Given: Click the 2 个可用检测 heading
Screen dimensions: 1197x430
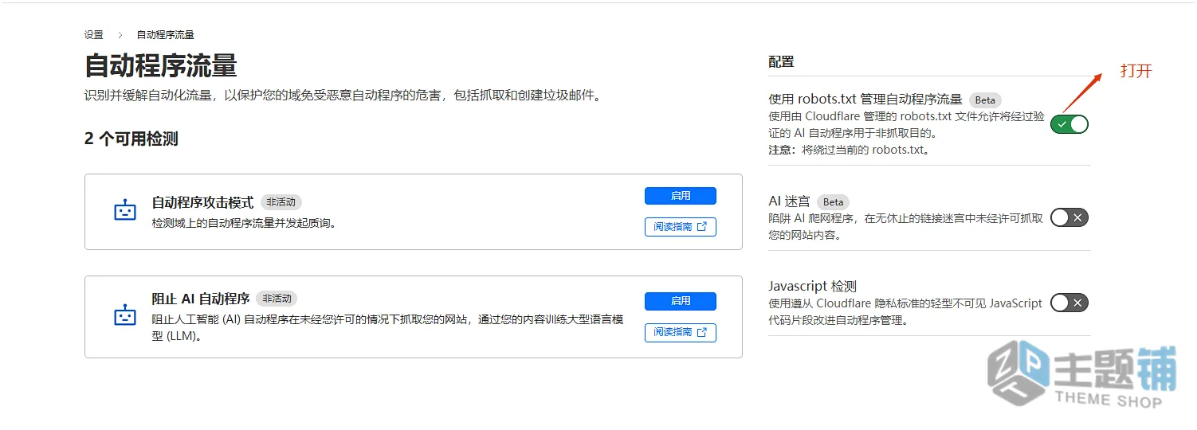Looking at the screenshot, I should click(x=131, y=139).
